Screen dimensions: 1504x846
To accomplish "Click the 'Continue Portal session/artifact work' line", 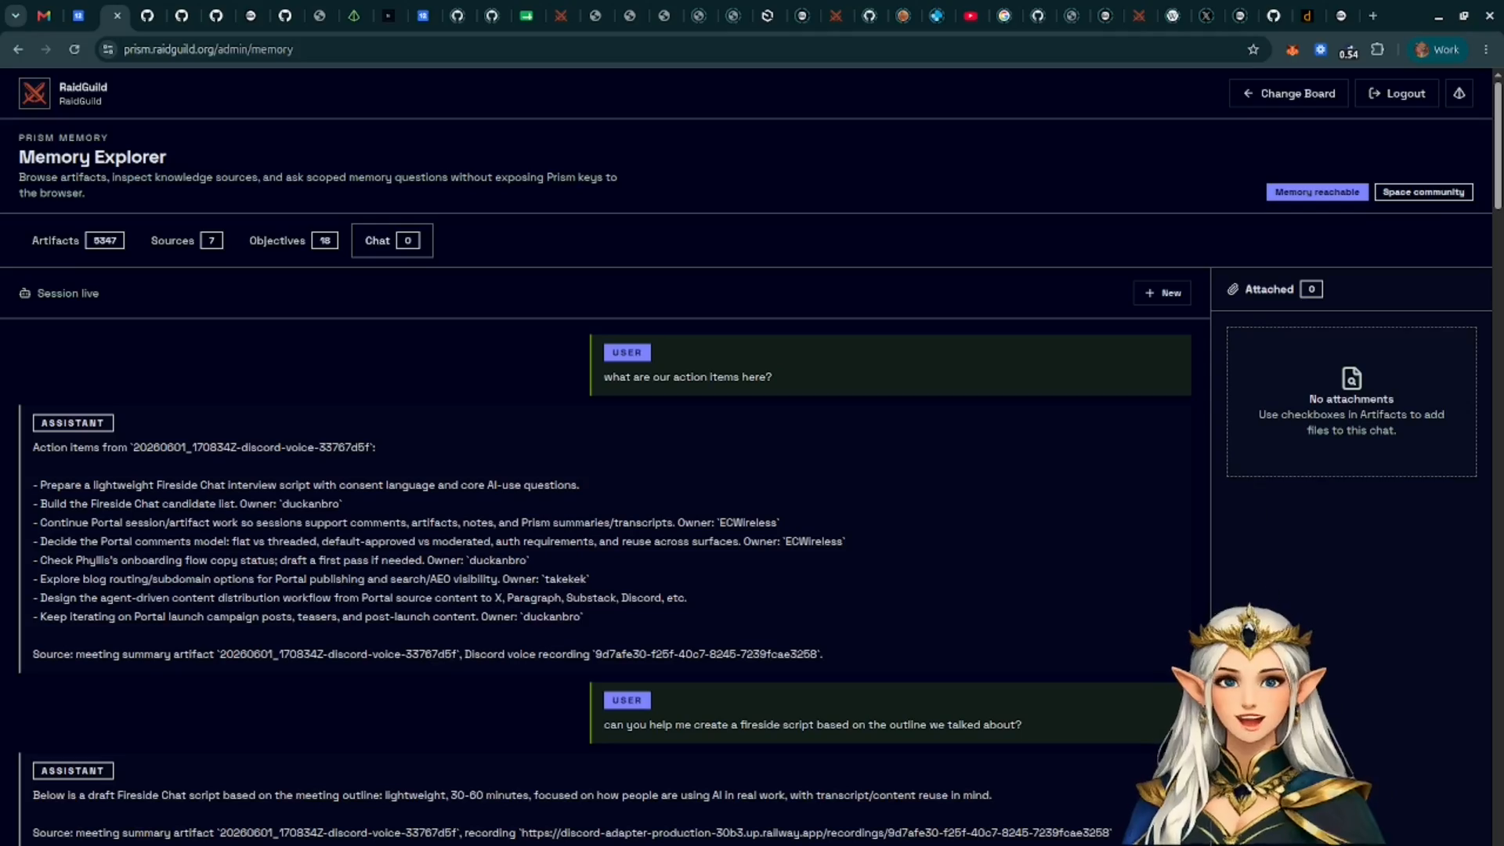I will [406, 522].
